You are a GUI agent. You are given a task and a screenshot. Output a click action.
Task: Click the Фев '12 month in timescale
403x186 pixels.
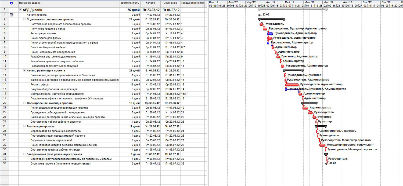(236, 2)
